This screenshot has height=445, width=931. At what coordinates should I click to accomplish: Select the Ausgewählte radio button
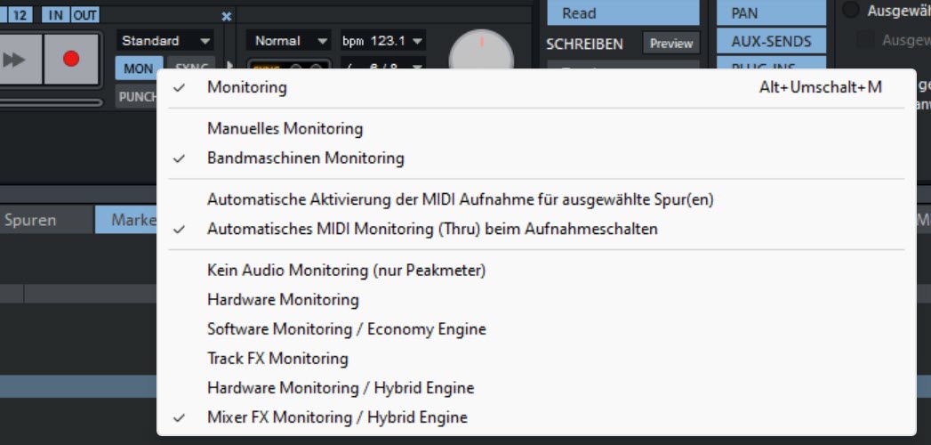[x=851, y=10]
